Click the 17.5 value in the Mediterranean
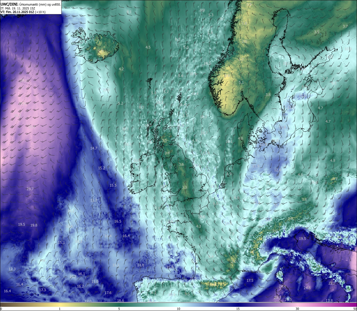Screen dimensions: 357x311 tap(250, 280)
